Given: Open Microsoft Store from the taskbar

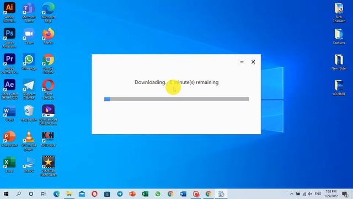Looking at the screenshot, I should click(107, 194).
